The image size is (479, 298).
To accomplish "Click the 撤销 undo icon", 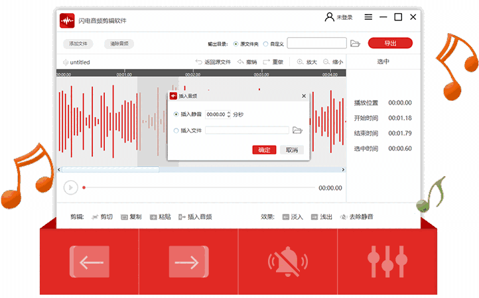I will 240,62.
